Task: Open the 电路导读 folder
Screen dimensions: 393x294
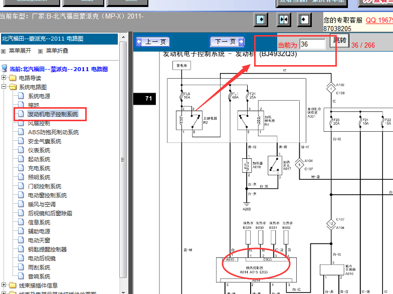Action: [x=30, y=78]
